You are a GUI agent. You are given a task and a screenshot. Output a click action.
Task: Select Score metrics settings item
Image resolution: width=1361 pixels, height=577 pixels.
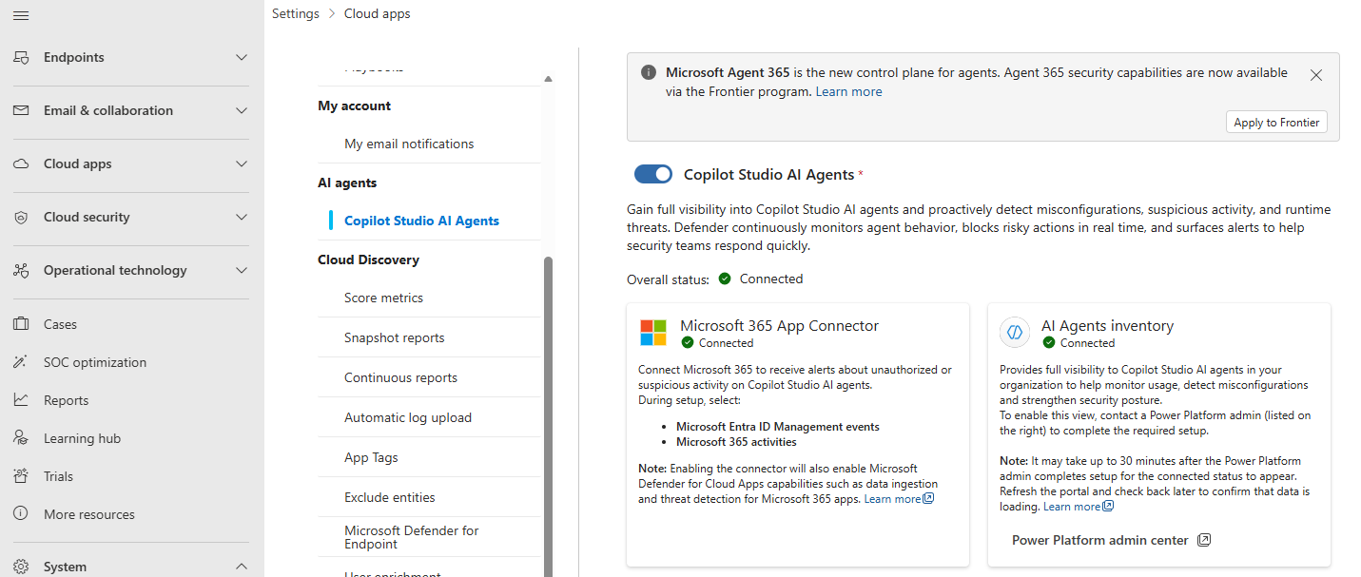(x=383, y=298)
